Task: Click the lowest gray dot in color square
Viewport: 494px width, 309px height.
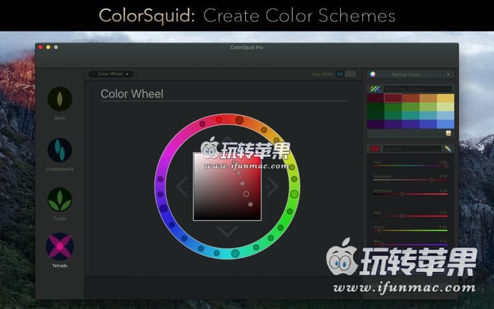Action: point(251,205)
